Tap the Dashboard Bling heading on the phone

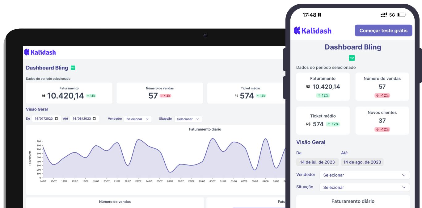point(353,47)
